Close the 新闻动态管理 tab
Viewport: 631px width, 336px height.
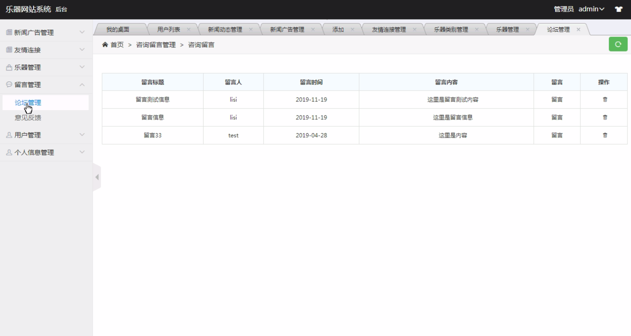pos(251,30)
